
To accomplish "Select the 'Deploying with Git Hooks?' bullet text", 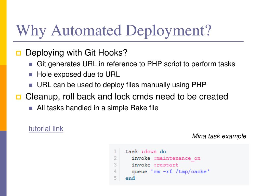I will point(76,53).
